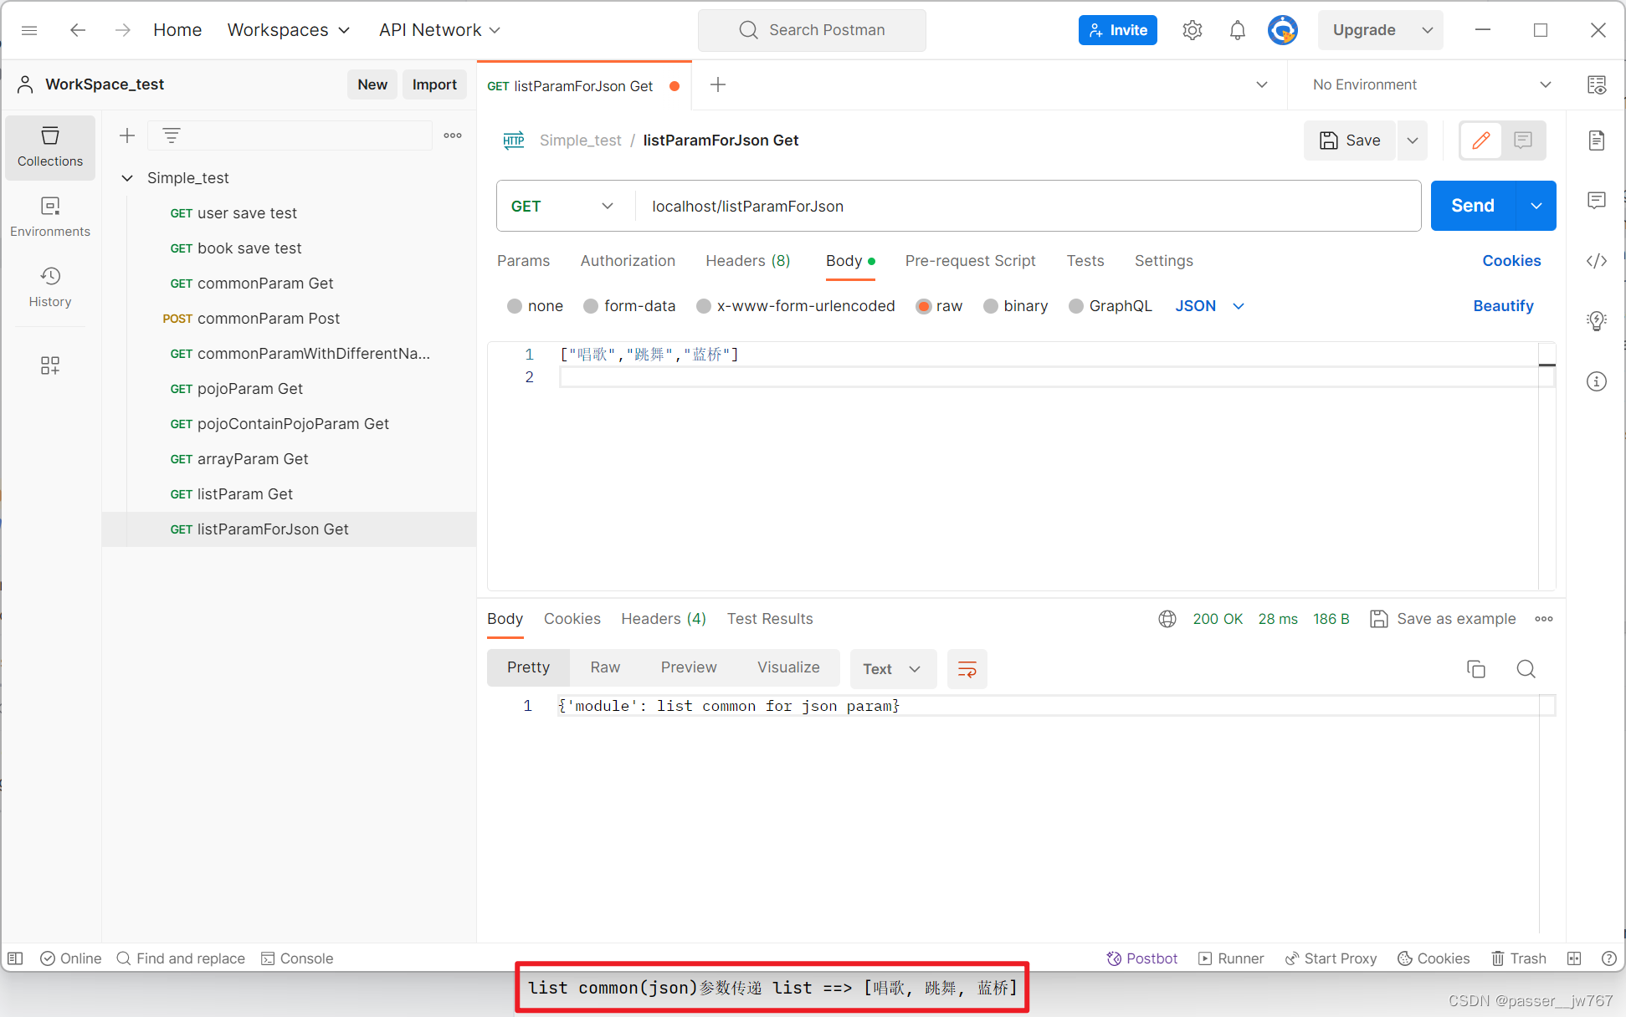Image resolution: width=1626 pixels, height=1017 pixels.
Task: Open the Cookies link beside Settings
Action: [x=1511, y=261]
